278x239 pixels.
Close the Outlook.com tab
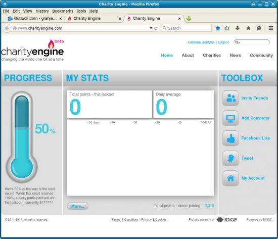(61, 18)
